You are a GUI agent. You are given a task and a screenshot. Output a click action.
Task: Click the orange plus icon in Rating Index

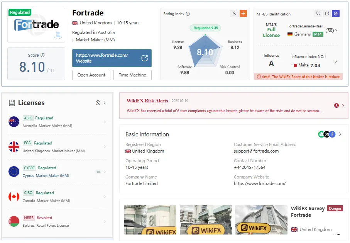tap(243, 14)
